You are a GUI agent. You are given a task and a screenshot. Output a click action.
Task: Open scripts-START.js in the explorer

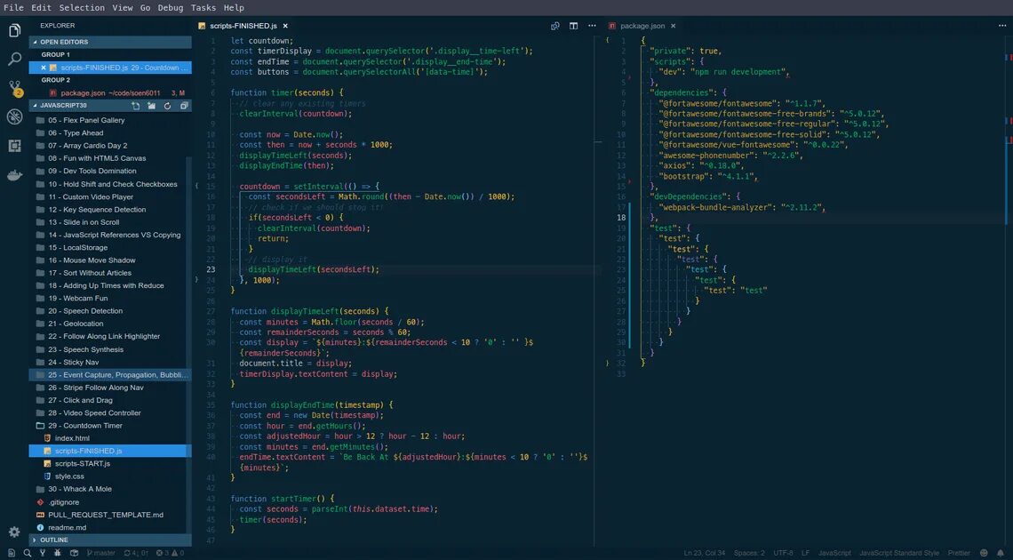coord(110,464)
